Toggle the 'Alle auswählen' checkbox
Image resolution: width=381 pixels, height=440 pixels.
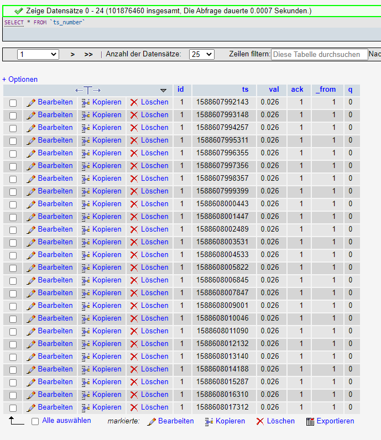35,421
